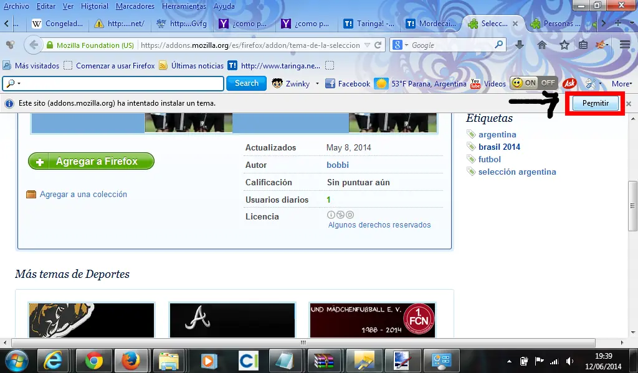Open the 53°F Parana weather widget
638x373 pixels.
pos(421,83)
